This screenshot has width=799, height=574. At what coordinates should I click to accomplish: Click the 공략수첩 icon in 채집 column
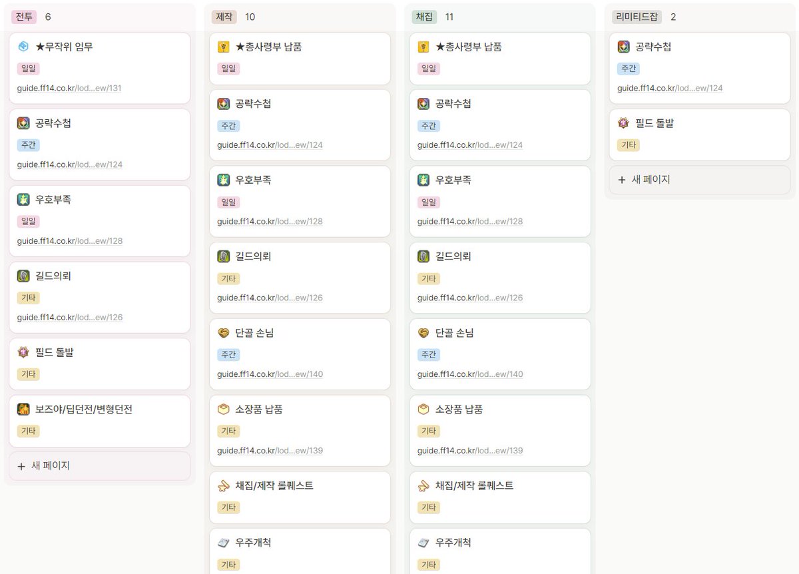tap(423, 104)
